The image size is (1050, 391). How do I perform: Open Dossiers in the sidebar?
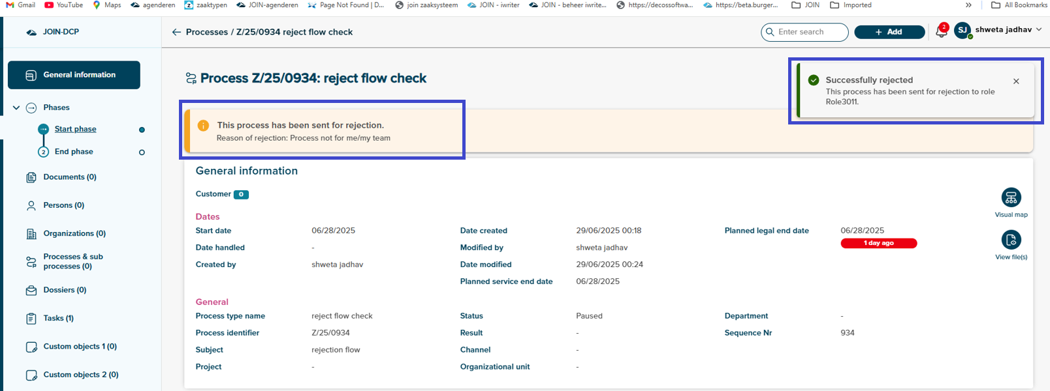click(65, 290)
